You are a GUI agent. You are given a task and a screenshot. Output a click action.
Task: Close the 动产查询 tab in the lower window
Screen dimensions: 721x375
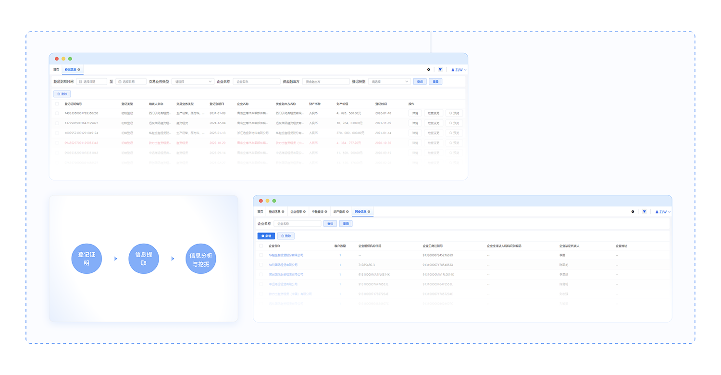[348, 211]
